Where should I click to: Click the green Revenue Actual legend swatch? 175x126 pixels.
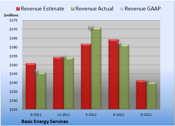pyautogui.click(x=73, y=9)
